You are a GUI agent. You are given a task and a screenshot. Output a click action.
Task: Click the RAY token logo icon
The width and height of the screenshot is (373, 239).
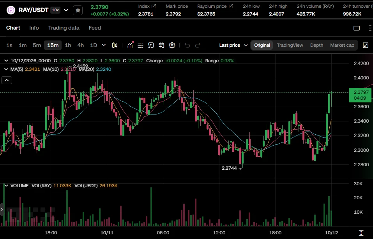pos(11,10)
